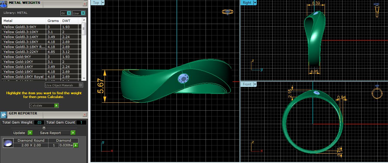The image size is (388, 163).
Task: Collapse the gem reporter panel divider arrow
Action: (44, 128)
